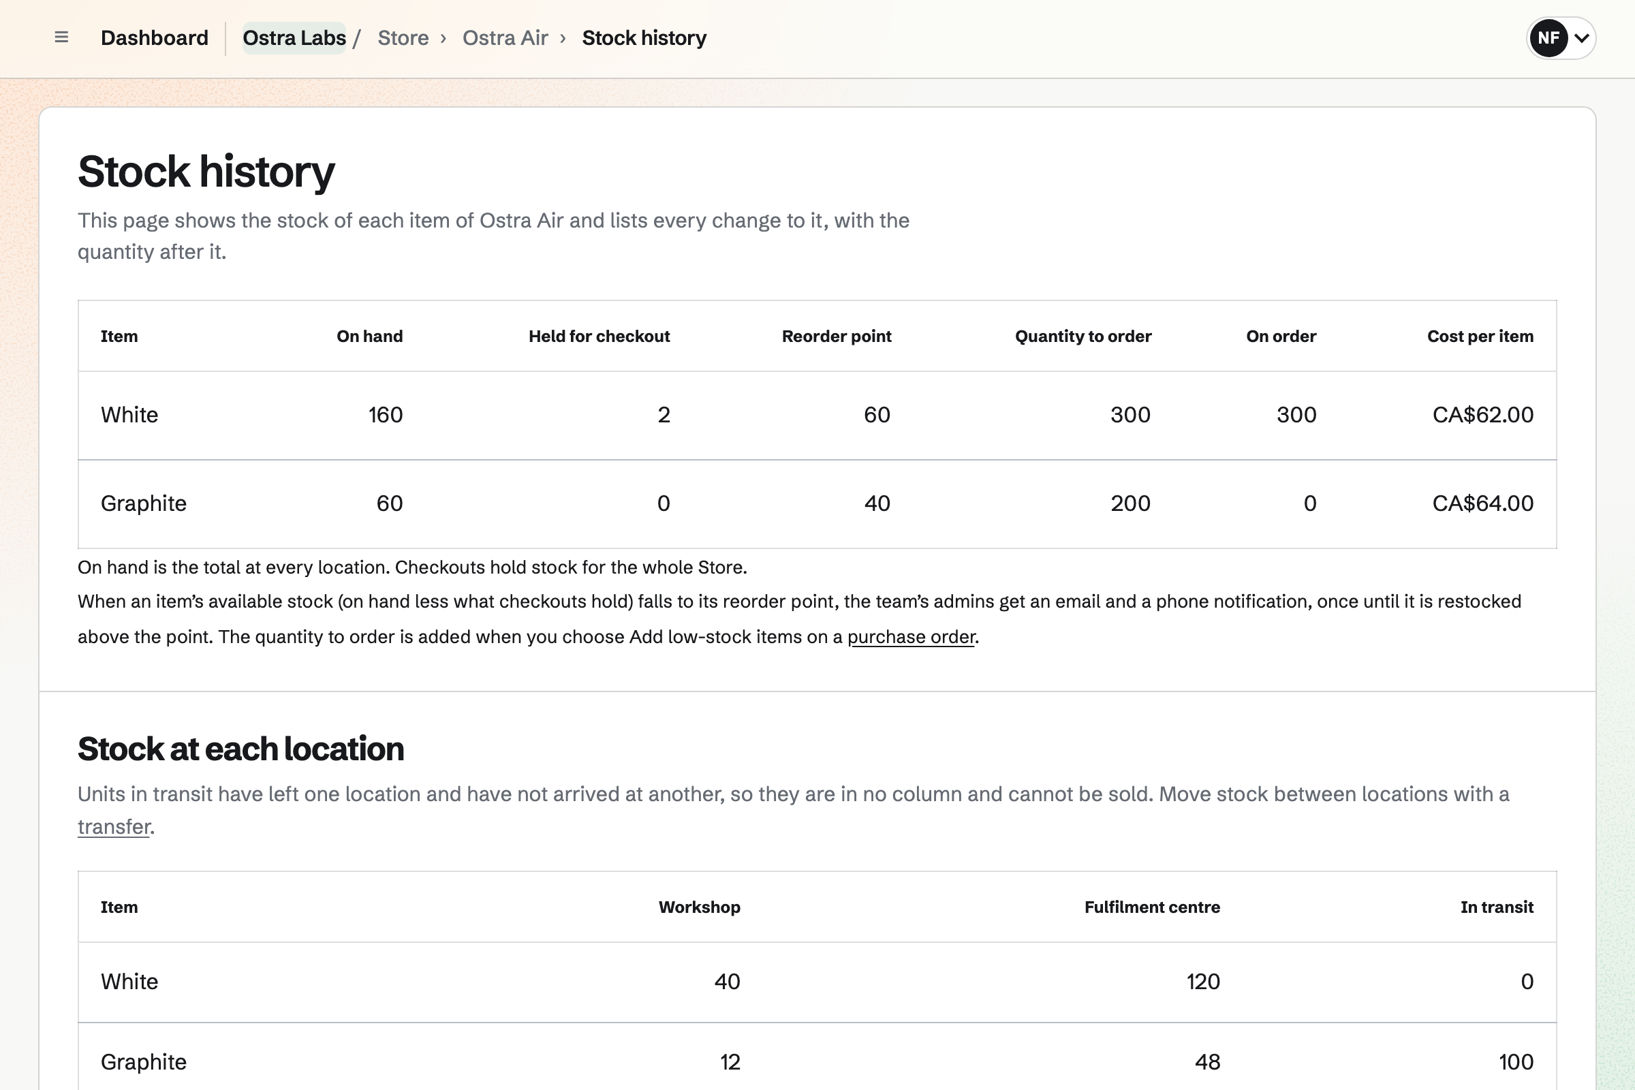
Task: Click White workshop value 40
Action: (727, 982)
